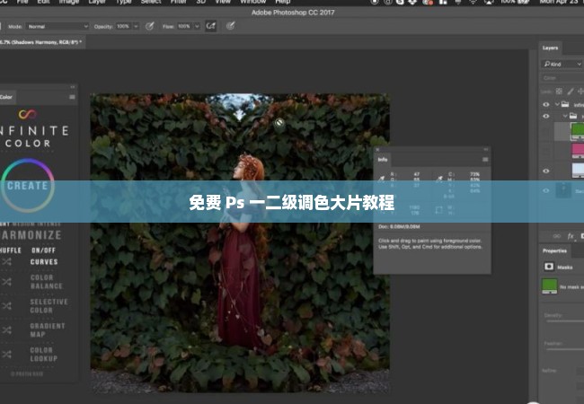Collapse the top layer group chevron
This screenshot has width=584, height=404.
[x=557, y=104]
